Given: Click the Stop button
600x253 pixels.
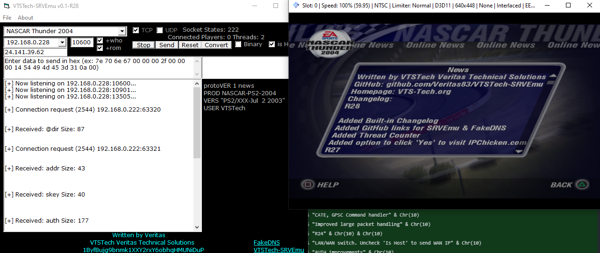Looking at the screenshot, I should pyautogui.click(x=144, y=45).
